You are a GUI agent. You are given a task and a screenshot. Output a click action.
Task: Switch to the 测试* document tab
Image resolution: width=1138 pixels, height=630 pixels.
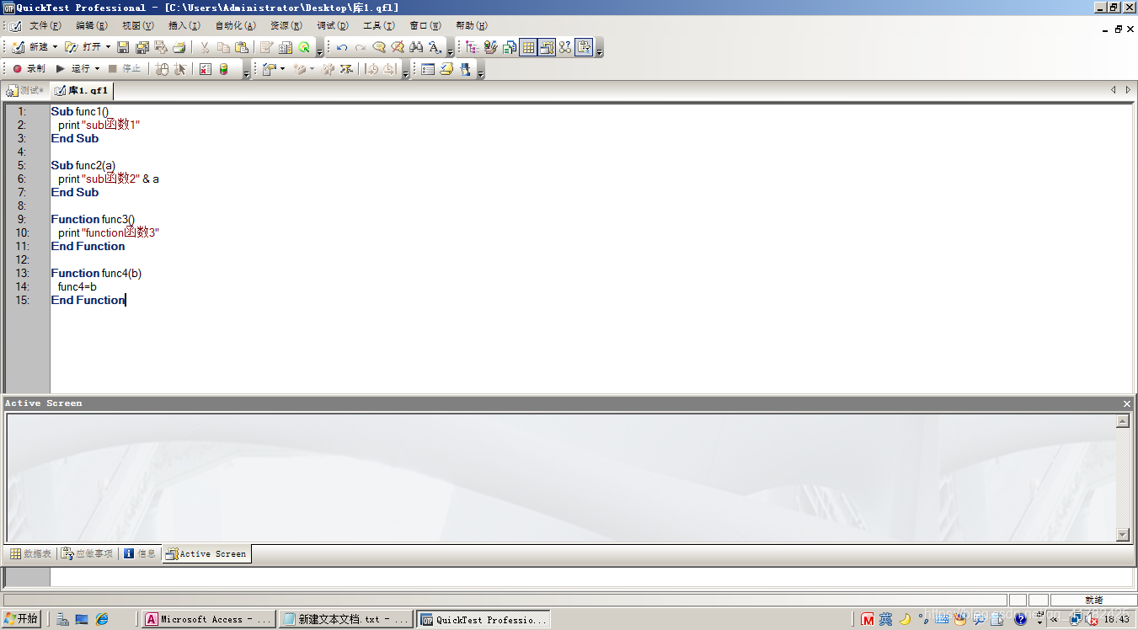(x=25, y=90)
